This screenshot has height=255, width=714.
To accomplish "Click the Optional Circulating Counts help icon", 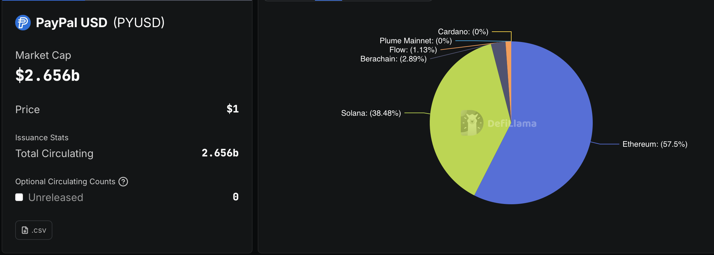I will click(123, 182).
